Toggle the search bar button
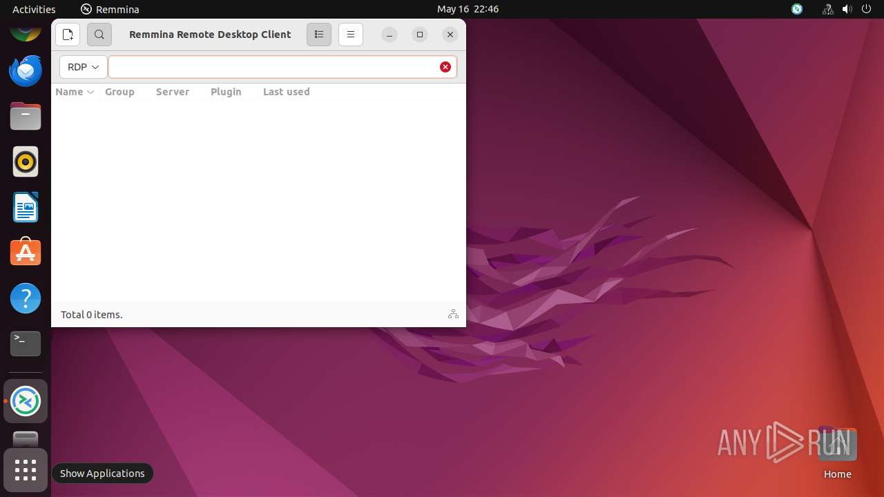Screen dimensions: 884x497 99,35
